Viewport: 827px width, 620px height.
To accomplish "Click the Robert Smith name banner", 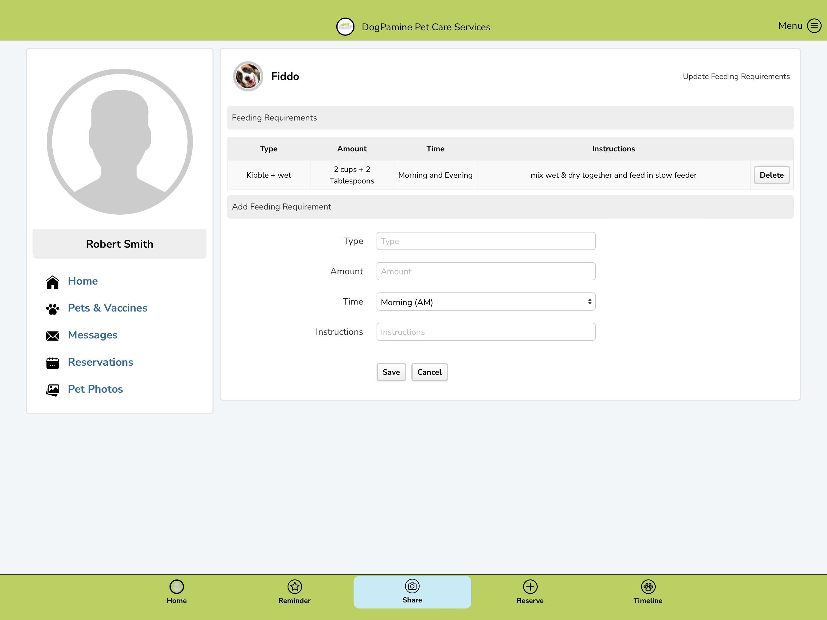I will coord(120,244).
